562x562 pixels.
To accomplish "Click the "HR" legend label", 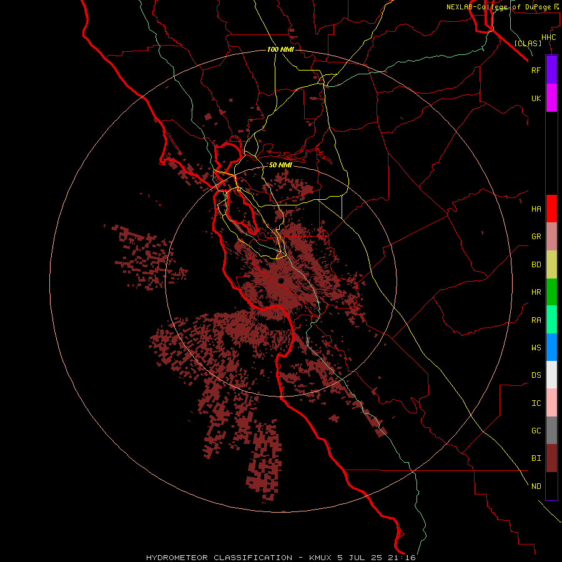I will coord(536,292).
